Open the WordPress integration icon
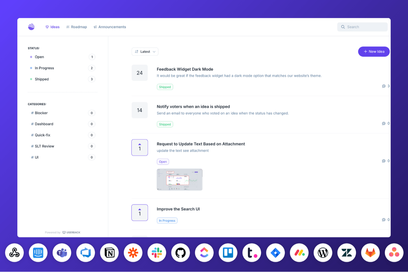 (323, 253)
